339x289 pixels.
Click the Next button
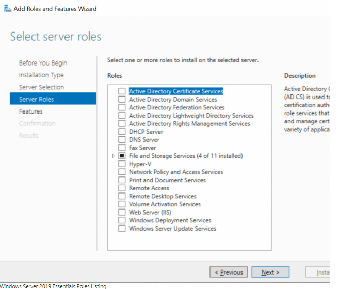click(270, 272)
